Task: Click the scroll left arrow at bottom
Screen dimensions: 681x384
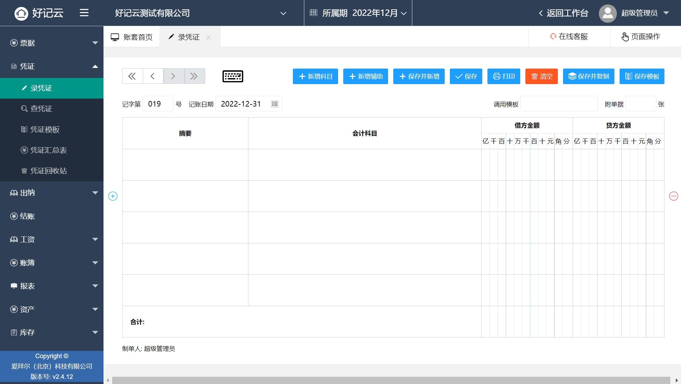Action: [x=108, y=381]
